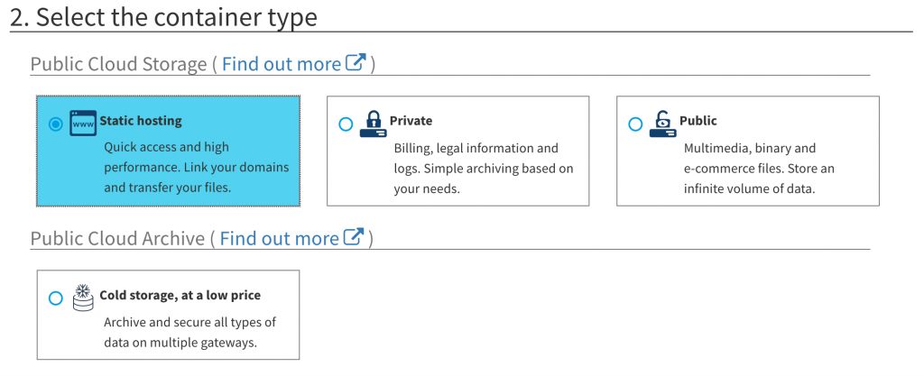Select the Private container radio button
The width and height of the screenshot is (924, 376).
coord(346,124)
